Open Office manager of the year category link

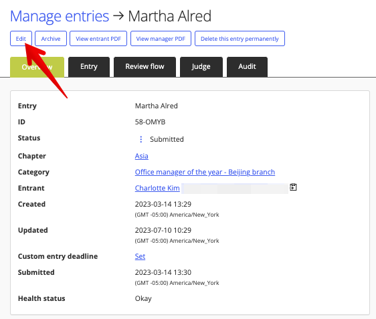click(x=205, y=172)
